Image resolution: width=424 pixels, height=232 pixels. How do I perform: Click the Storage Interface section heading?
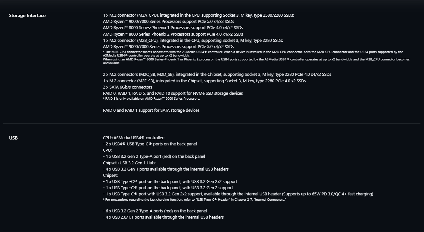click(27, 15)
